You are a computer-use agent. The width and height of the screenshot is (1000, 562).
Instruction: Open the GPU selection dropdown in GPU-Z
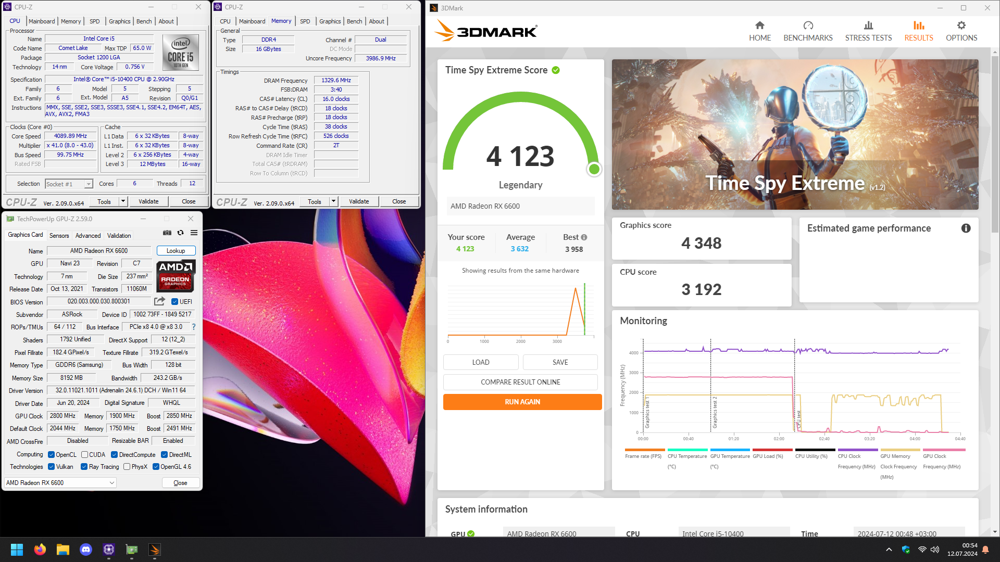pos(60,483)
